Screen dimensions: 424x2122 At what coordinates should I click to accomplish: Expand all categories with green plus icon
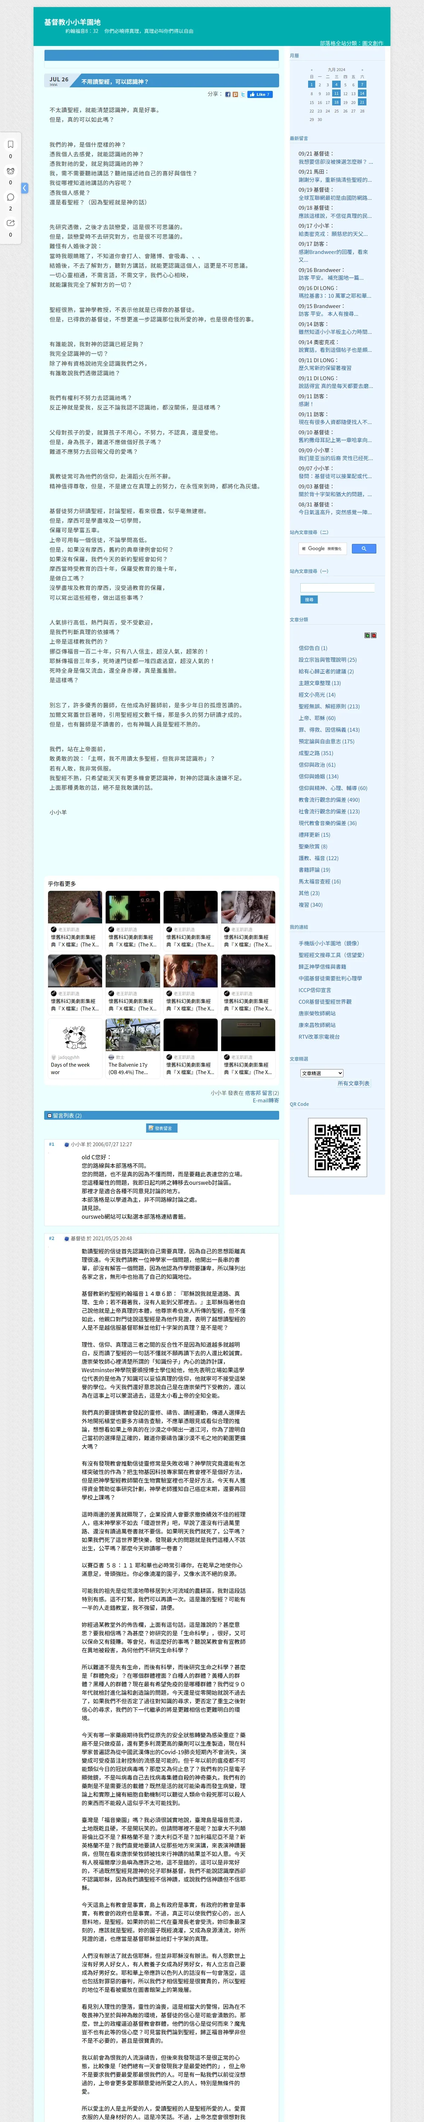[367, 635]
